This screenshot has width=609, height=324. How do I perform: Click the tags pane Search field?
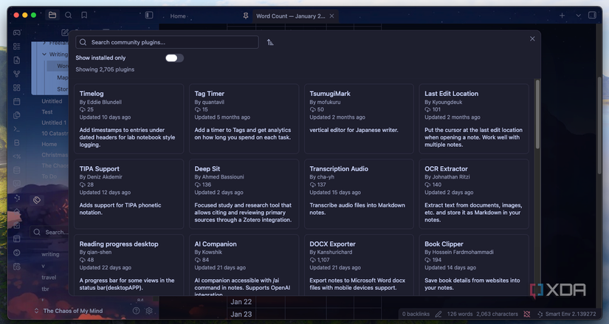[x=49, y=232]
